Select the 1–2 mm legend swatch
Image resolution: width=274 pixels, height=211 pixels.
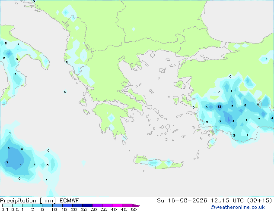(27, 205)
